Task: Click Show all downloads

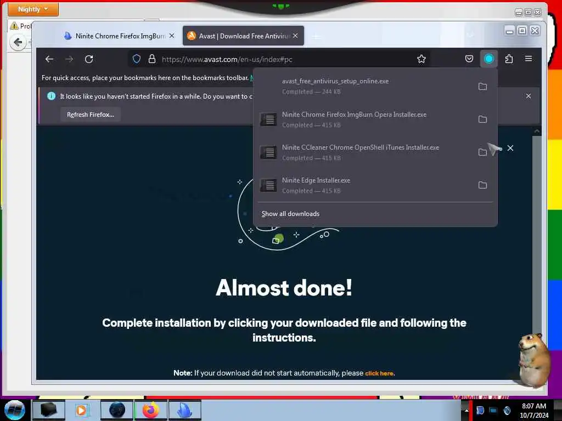Action: (x=290, y=214)
